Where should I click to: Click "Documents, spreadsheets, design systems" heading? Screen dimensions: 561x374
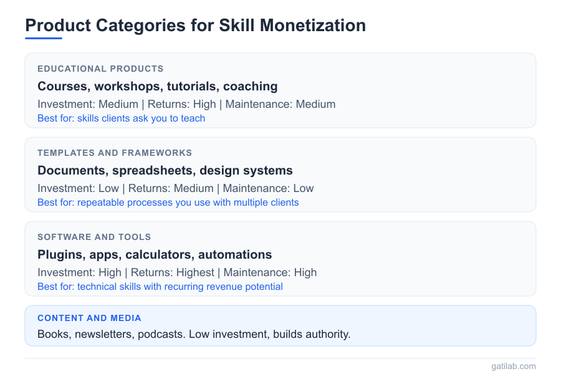click(165, 170)
